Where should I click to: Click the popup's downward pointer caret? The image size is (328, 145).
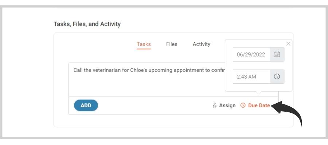click(x=258, y=93)
